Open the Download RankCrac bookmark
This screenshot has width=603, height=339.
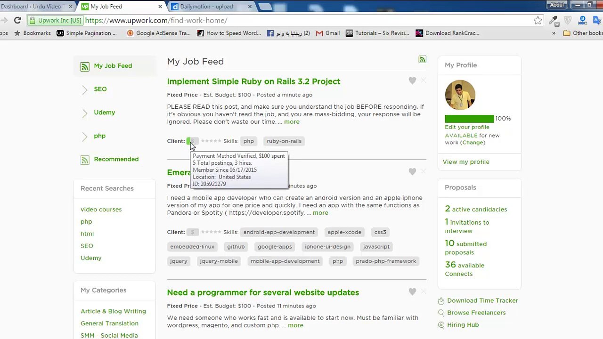click(x=448, y=33)
